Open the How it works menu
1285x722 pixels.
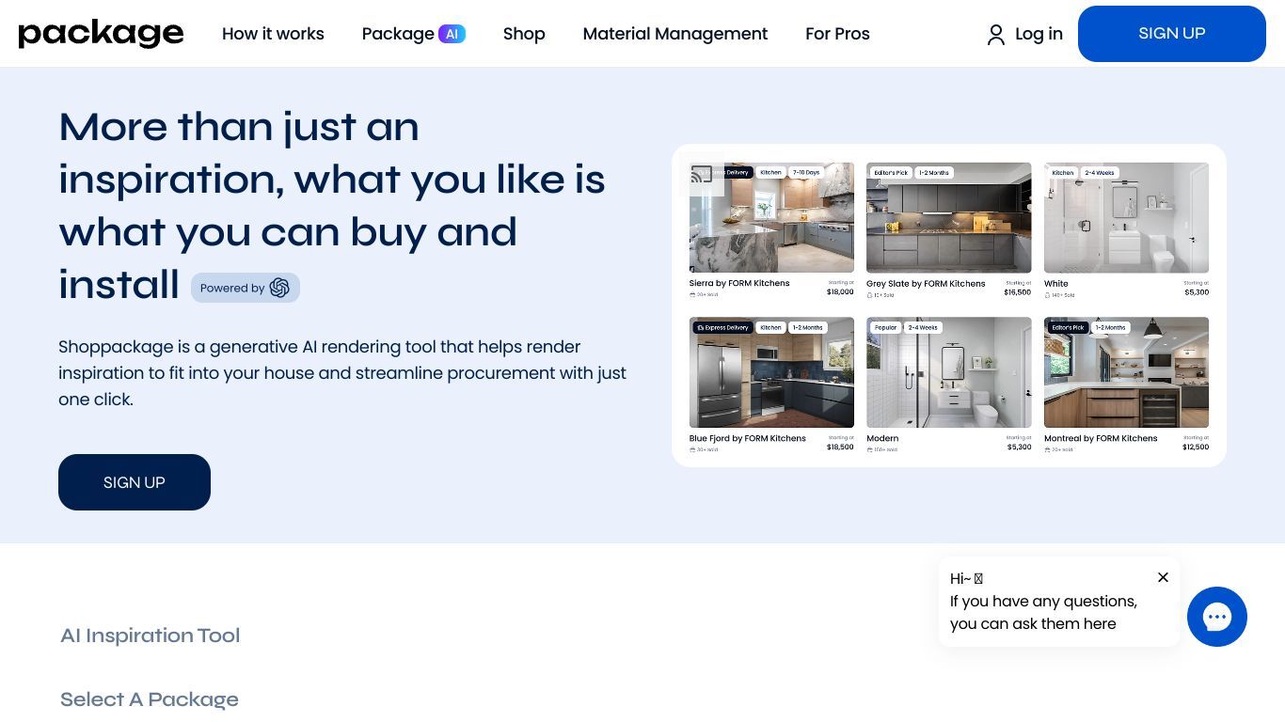tap(273, 34)
